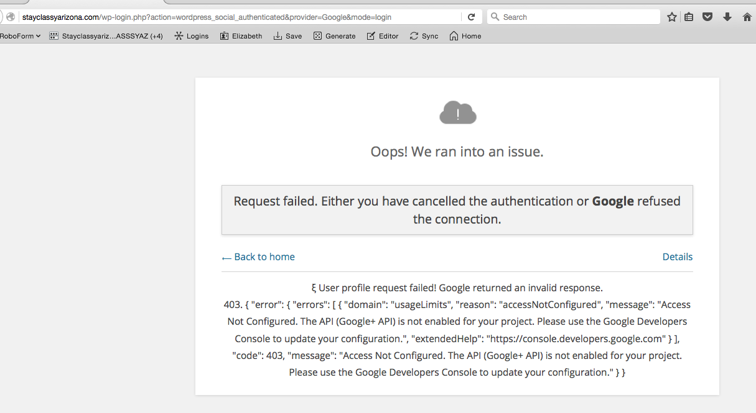Image resolution: width=756 pixels, height=413 pixels.
Task: Click the site identity globe icon
Action: (x=11, y=17)
